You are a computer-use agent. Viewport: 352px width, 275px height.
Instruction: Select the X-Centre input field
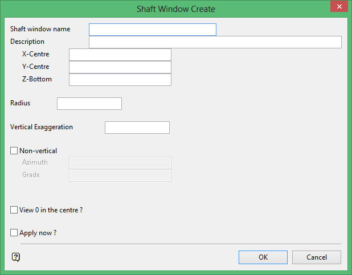pos(120,55)
